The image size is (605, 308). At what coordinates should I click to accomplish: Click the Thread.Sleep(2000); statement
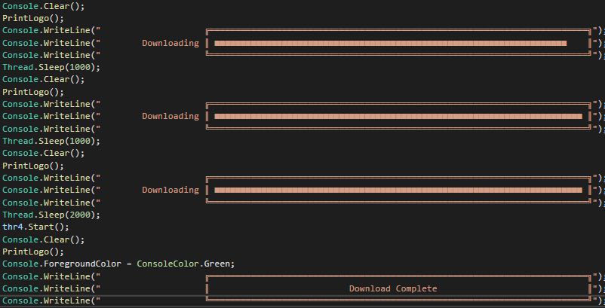point(51,215)
